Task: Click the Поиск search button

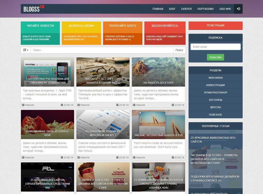Action: (x=179, y=50)
